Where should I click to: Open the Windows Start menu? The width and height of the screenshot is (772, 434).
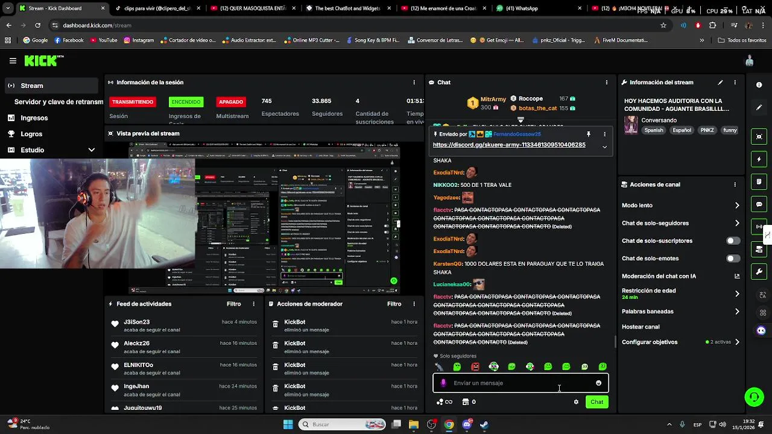288,424
